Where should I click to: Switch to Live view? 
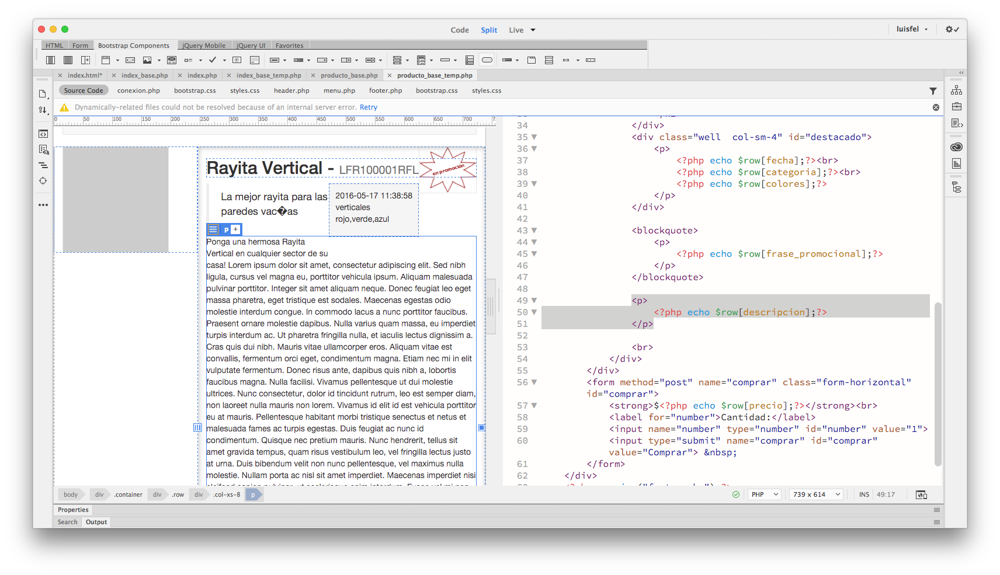pos(516,30)
